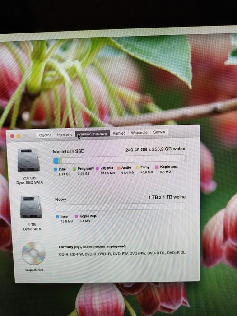Click the SuperDrive disc icon
This screenshot has width=237, height=316.
click(x=33, y=253)
